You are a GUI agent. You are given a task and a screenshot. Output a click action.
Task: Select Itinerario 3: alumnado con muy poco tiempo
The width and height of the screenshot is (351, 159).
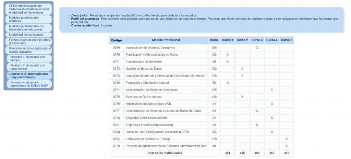[x=29, y=76]
